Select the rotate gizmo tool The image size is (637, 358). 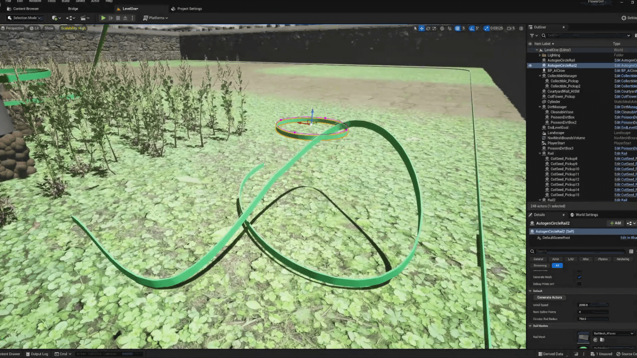[428, 29]
